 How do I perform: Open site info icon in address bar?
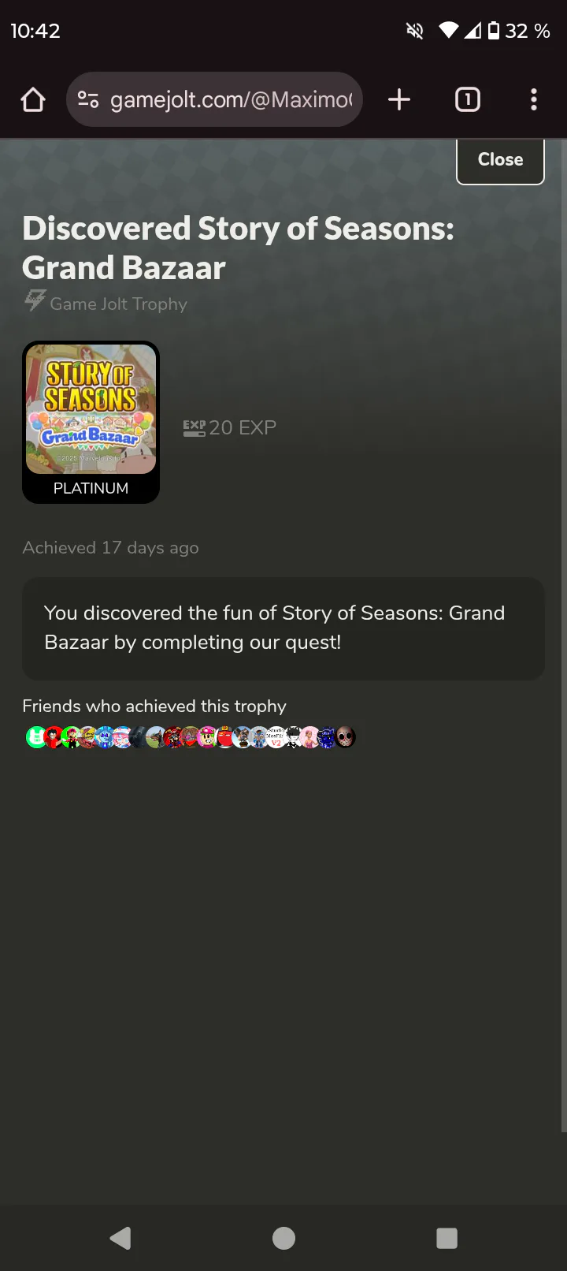click(88, 99)
